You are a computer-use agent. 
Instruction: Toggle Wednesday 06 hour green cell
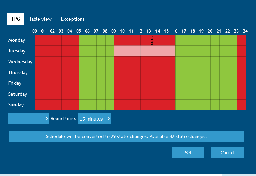coord(92,62)
